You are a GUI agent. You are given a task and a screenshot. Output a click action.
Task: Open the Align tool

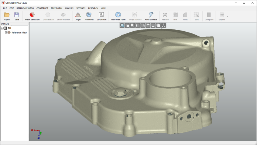(x=78, y=17)
